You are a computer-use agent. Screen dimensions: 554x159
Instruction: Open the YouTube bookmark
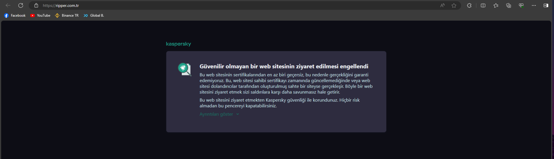click(x=40, y=16)
